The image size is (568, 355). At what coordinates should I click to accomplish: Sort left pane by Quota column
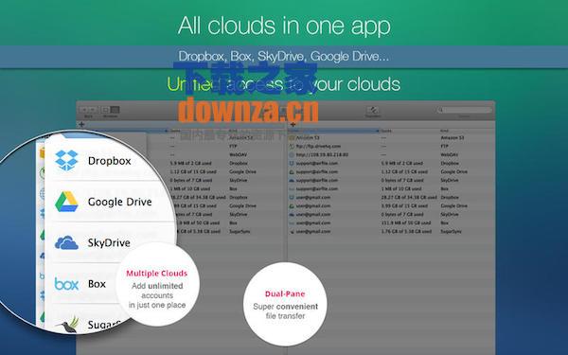click(x=199, y=131)
